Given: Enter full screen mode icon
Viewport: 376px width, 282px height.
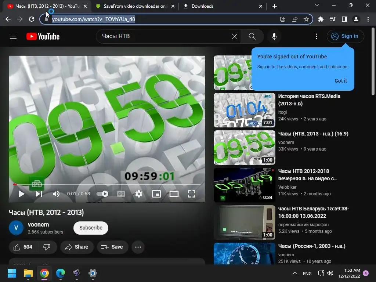Looking at the screenshot, I should click(191, 194).
